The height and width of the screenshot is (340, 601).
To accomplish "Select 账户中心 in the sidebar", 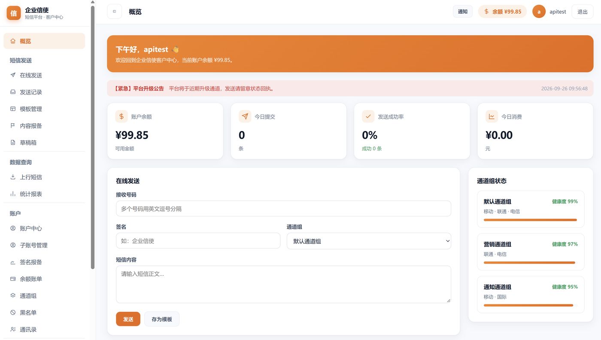I will 44,228.
